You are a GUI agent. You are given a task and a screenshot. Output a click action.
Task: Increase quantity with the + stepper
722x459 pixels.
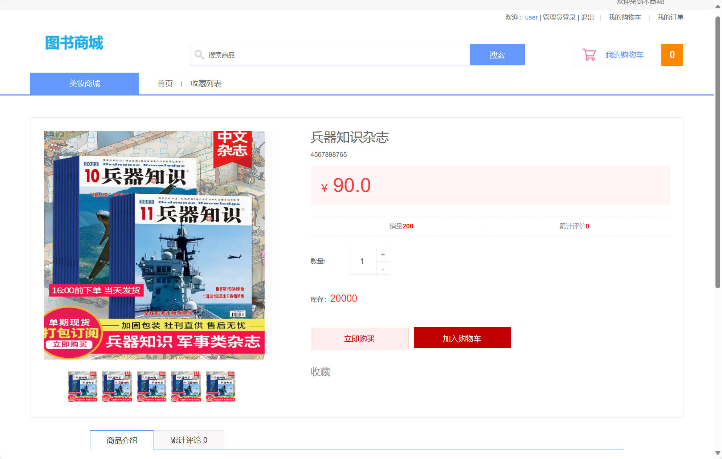383,254
